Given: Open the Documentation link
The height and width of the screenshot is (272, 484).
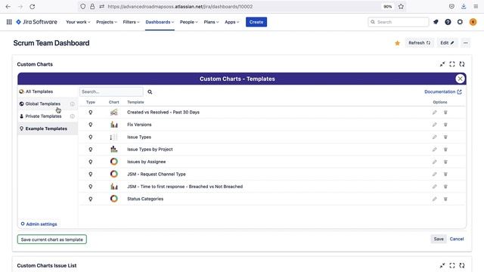Looking at the screenshot, I should click(x=443, y=92).
